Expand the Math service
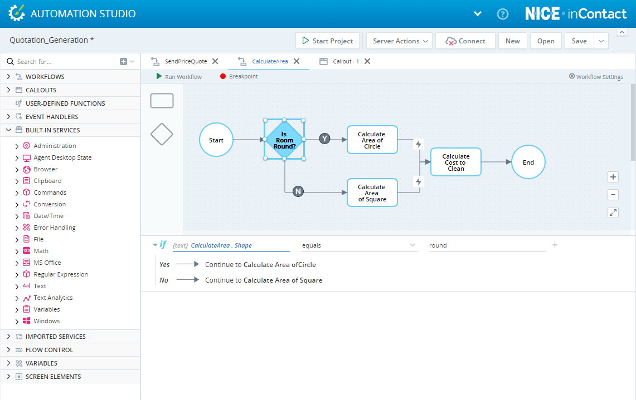636x400 pixels. 17,251
